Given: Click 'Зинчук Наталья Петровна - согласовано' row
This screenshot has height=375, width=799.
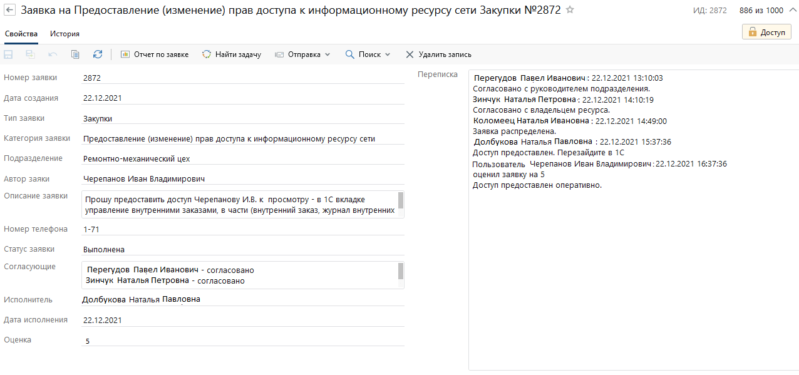Looking at the screenshot, I should click(x=165, y=281).
